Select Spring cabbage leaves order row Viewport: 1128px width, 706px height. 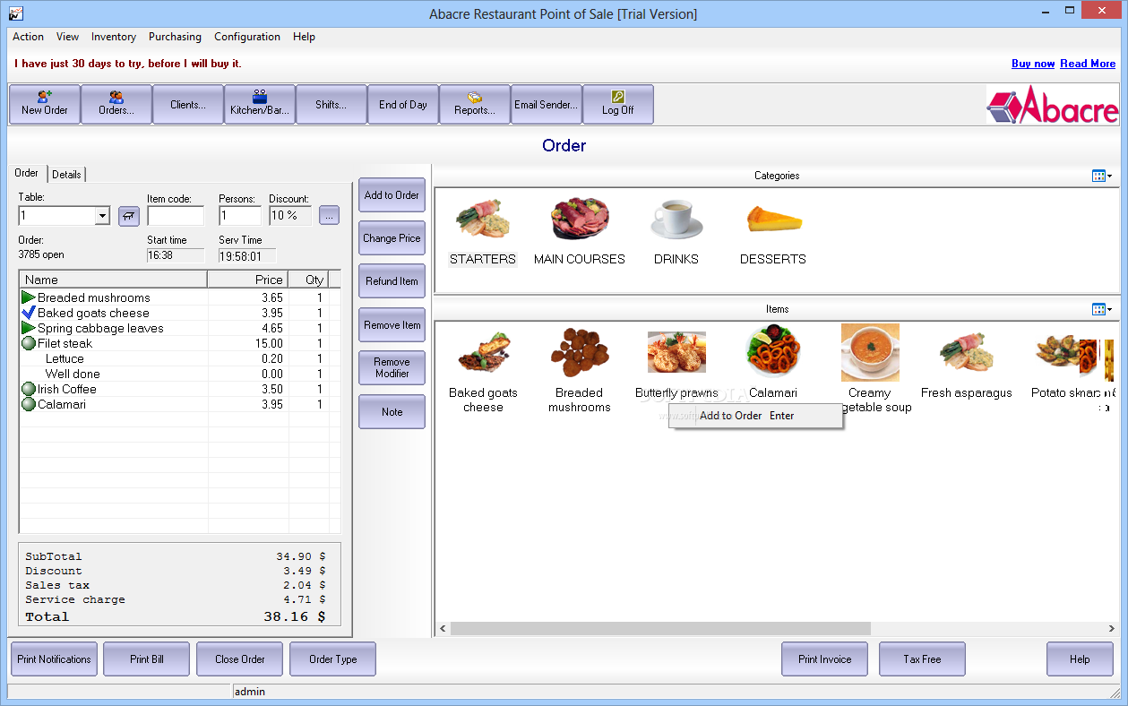[180, 328]
